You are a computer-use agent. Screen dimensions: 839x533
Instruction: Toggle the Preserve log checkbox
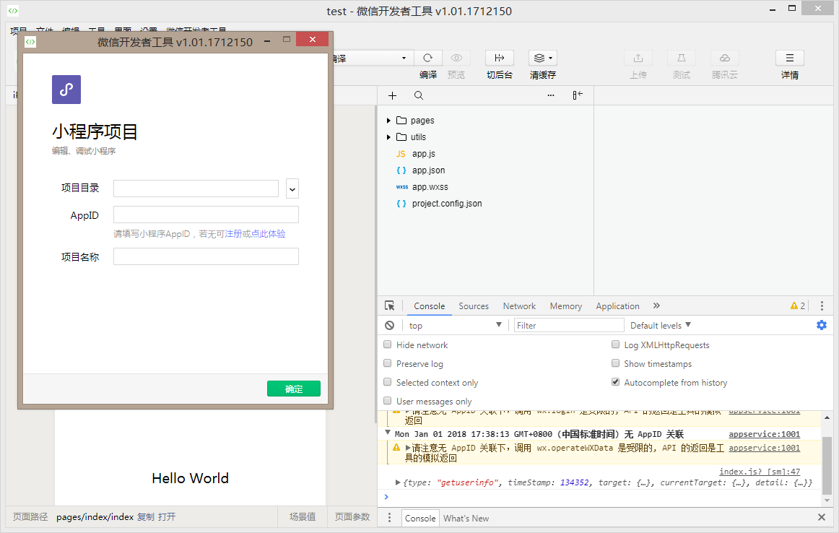(x=388, y=364)
